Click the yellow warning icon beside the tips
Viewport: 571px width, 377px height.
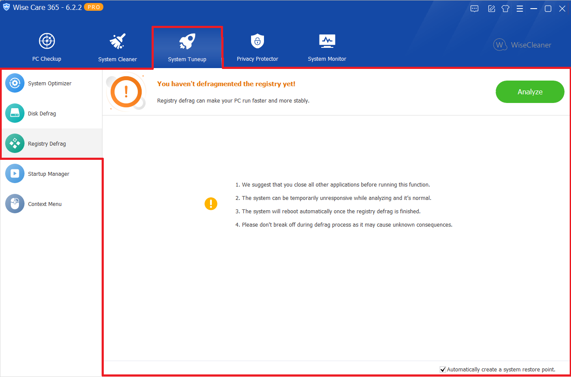click(211, 204)
